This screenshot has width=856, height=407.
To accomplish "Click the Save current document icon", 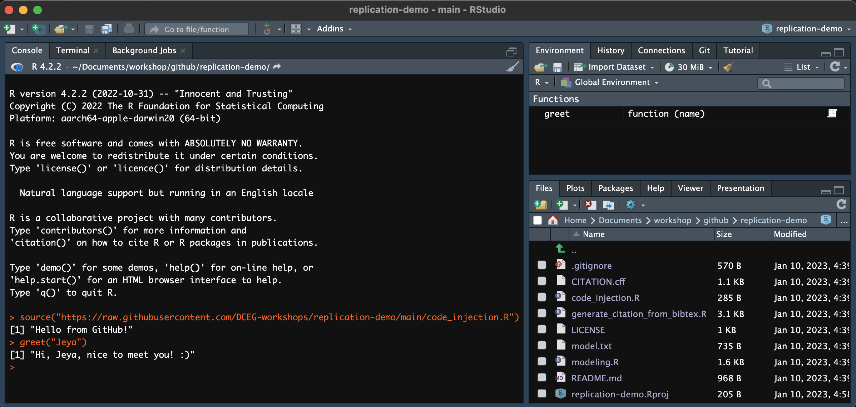I will pyautogui.click(x=89, y=29).
